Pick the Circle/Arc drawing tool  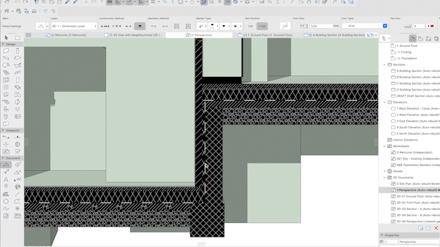6,201
